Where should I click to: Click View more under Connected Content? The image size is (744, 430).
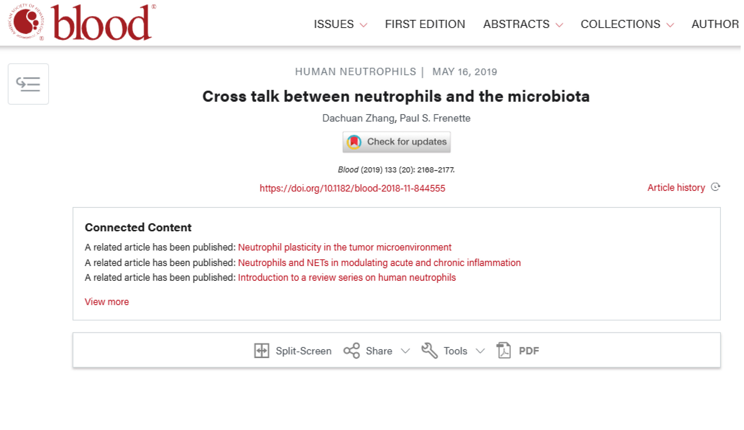107,302
